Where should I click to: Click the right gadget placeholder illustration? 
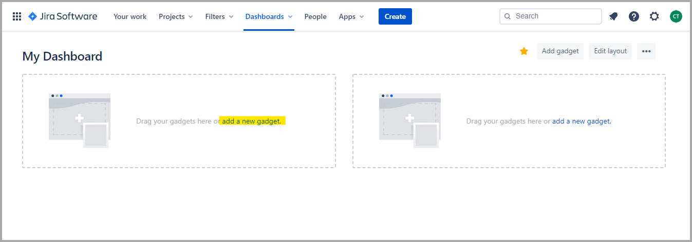409,120
